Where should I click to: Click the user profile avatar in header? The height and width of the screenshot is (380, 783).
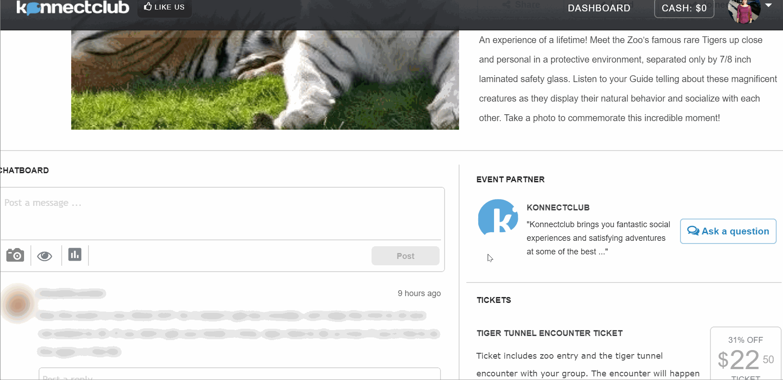[744, 11]
